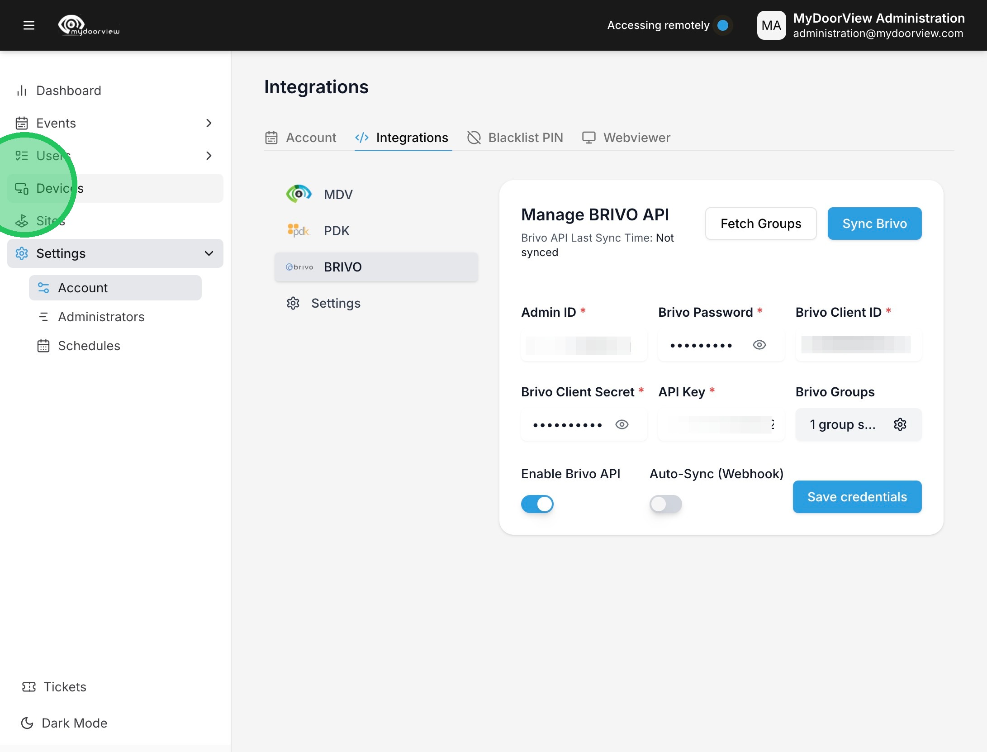Viewport: 987px width, 752px height.
Task: Select the PDK integration
Action: pos(337,231)
